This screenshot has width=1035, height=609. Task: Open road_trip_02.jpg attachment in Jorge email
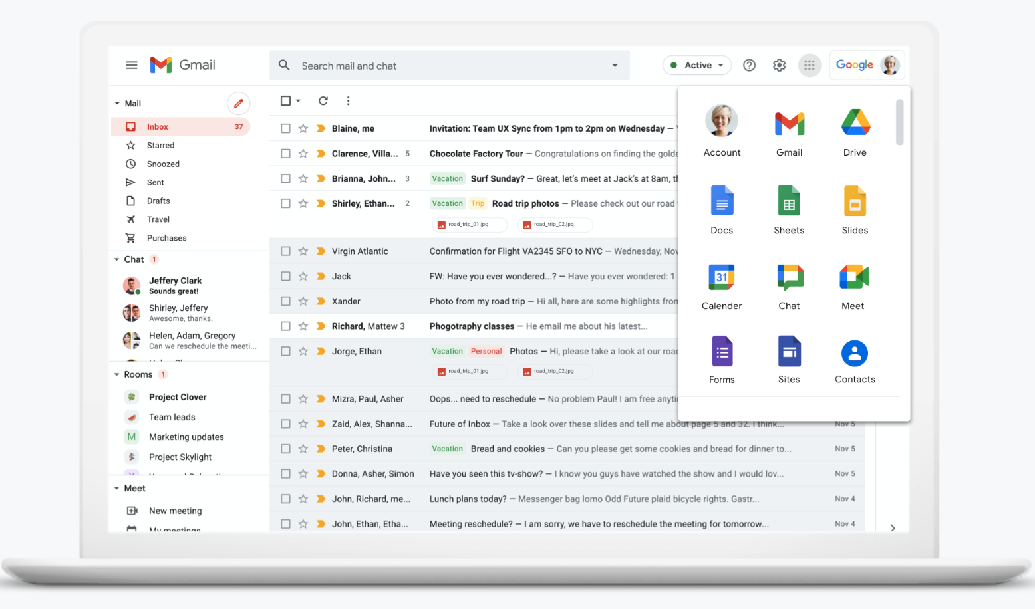coord(555,371)
